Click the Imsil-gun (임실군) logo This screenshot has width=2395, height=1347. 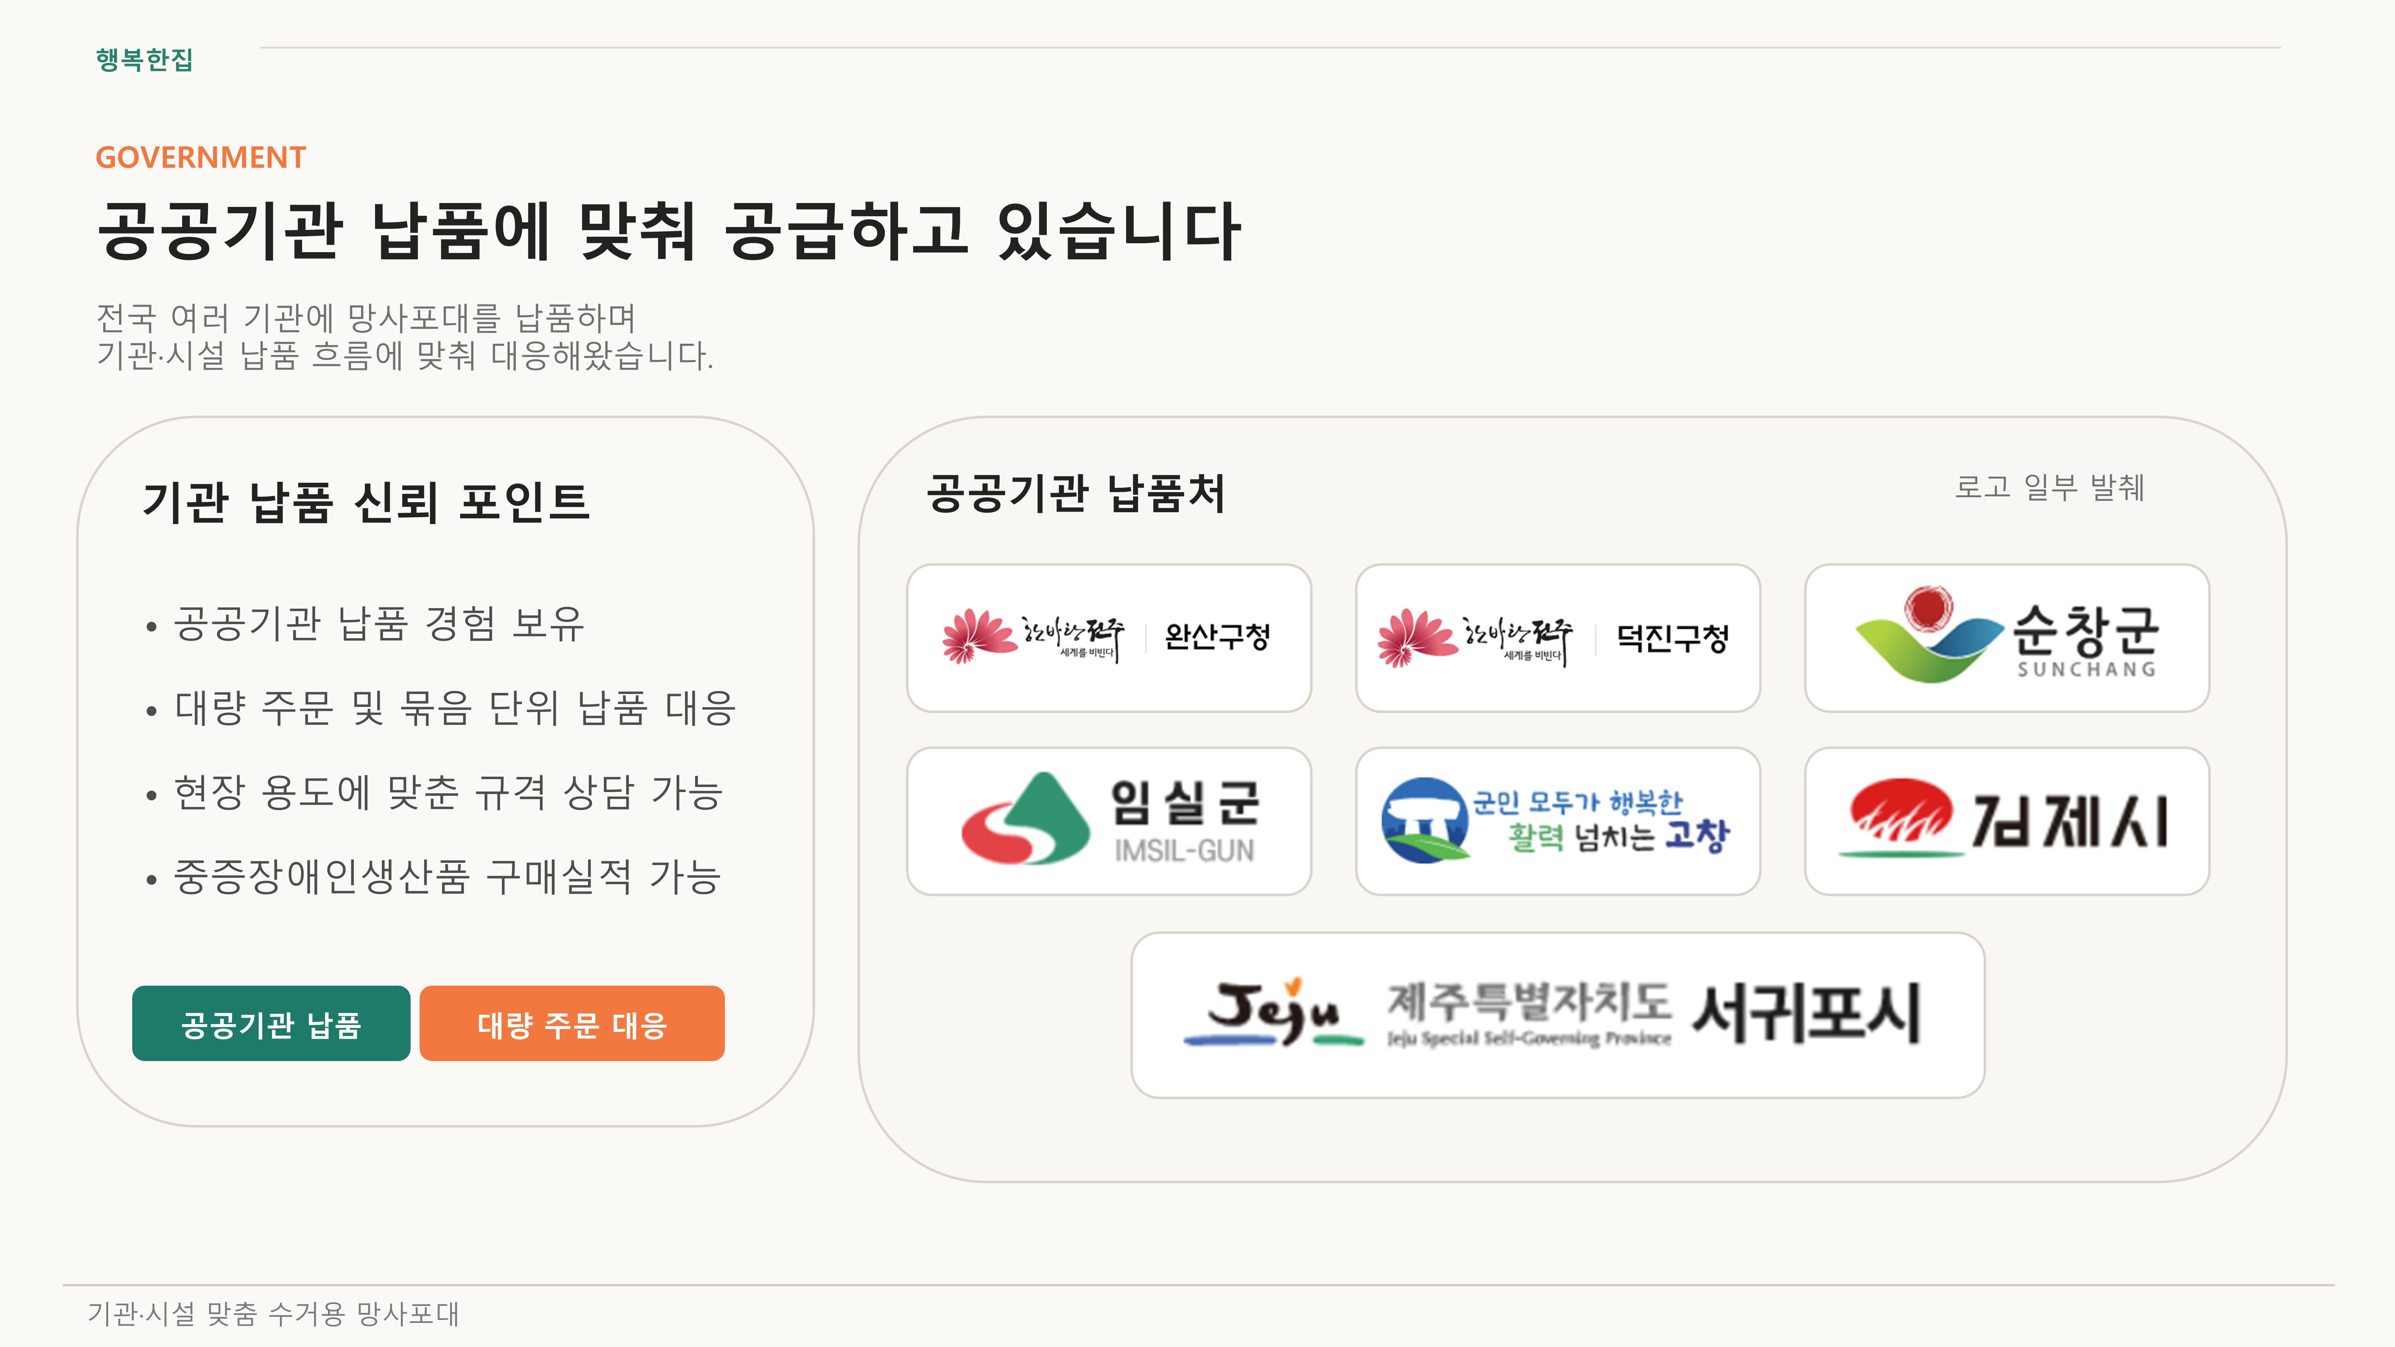coord(1108,821)
